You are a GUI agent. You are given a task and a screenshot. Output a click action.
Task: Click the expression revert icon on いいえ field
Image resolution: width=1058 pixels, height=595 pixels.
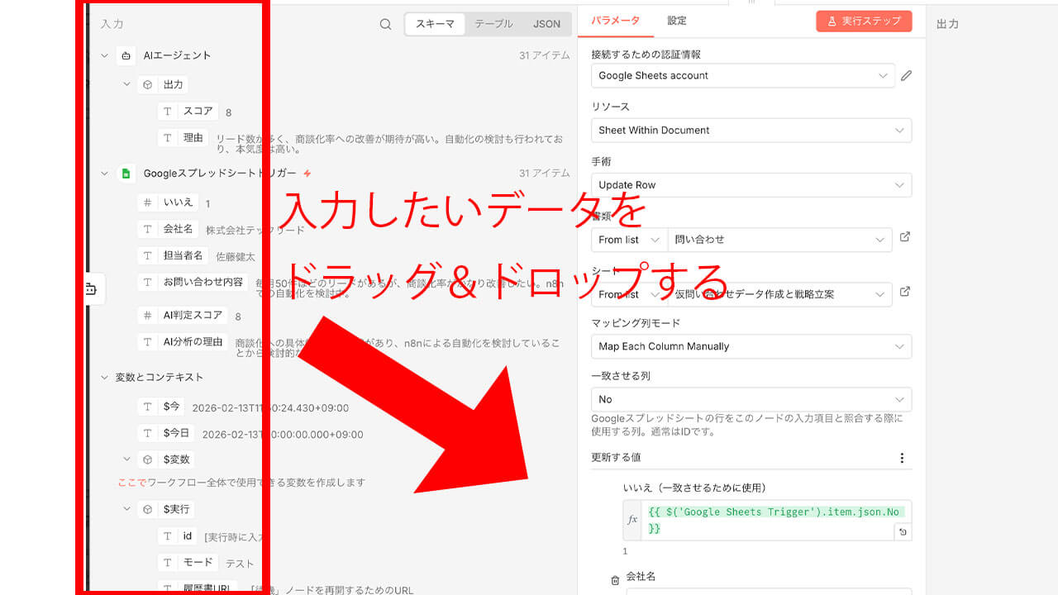point(903,531)
